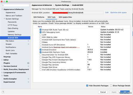Screen dimensions: 133x95
Task: Expand the Tools section arrow
Action: 2,76
